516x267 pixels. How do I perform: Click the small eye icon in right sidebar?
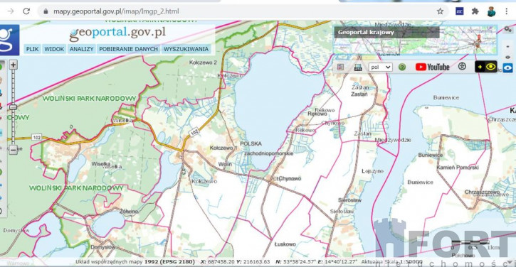(x=508, y=57)
